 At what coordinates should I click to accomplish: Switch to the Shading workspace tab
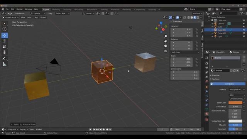pos(104,10)
